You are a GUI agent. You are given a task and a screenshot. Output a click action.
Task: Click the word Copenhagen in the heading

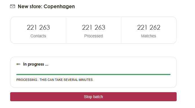(59, 7)
